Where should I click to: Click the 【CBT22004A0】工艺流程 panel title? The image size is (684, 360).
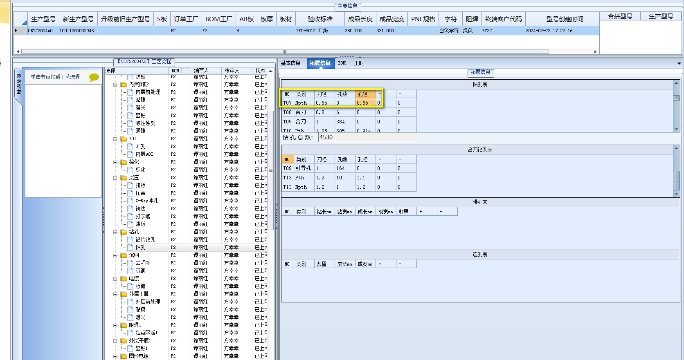point(144,62)
